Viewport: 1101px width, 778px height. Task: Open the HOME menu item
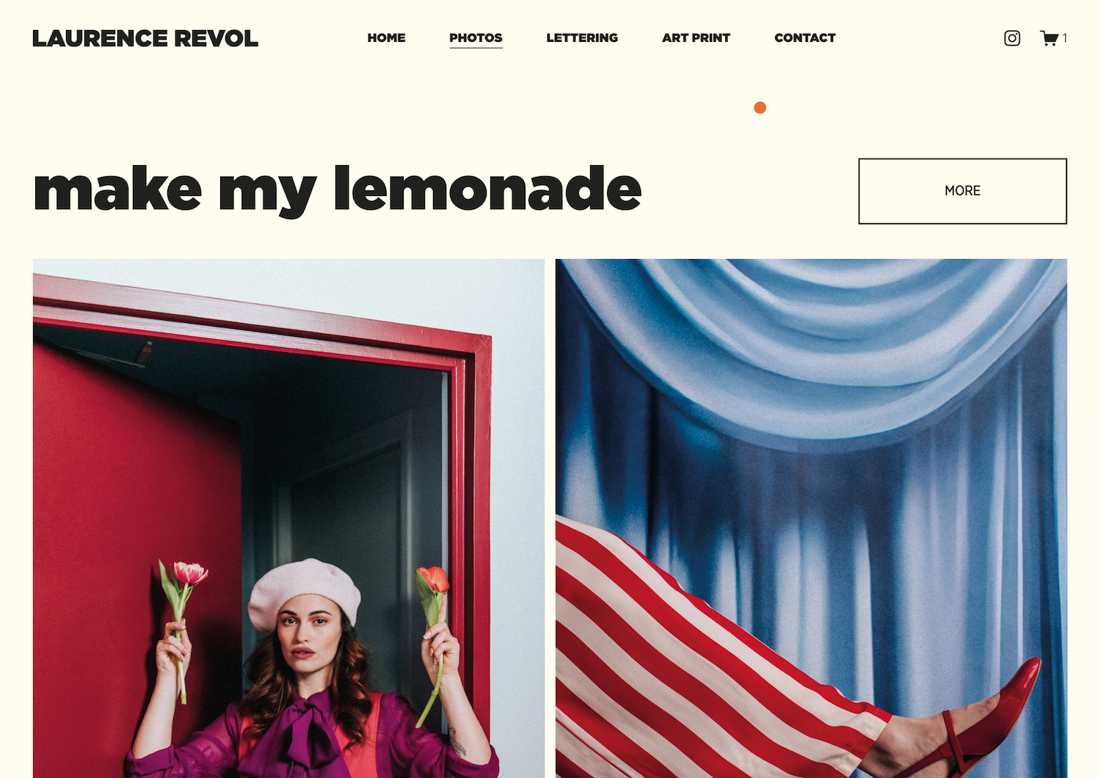click(x=386, y=37)
